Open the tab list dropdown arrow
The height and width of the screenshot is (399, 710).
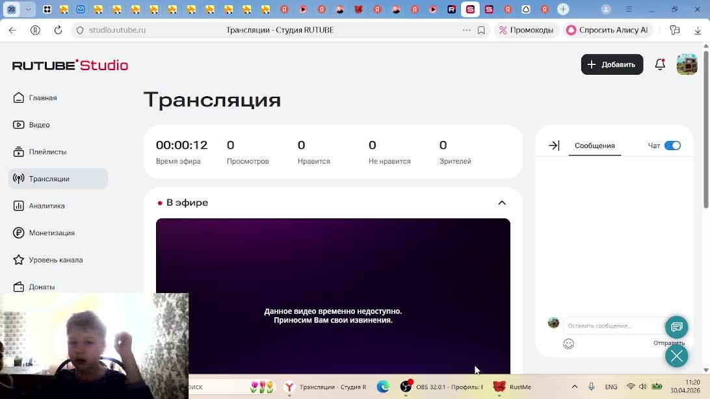29,9
